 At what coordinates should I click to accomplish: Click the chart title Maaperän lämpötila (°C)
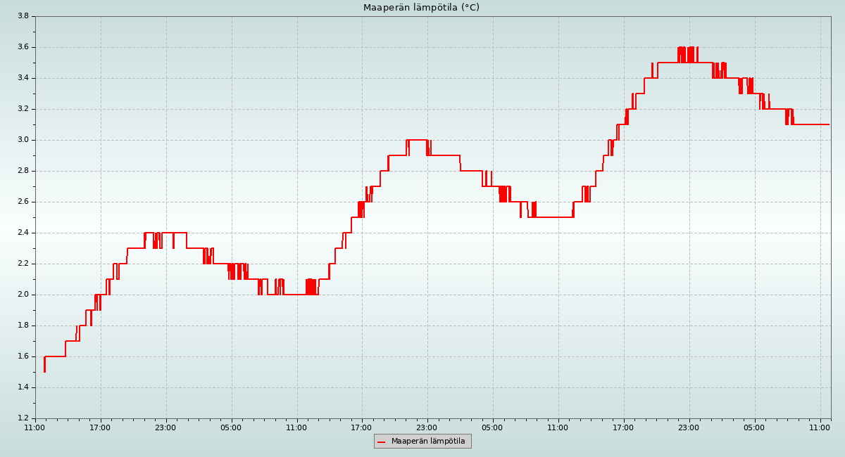click(x=421, y=8)
